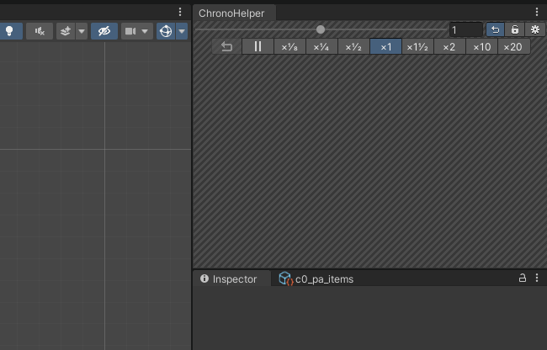
Task: Toggle the Inspector panel lock icon
Action: click(x=523, y=278)
